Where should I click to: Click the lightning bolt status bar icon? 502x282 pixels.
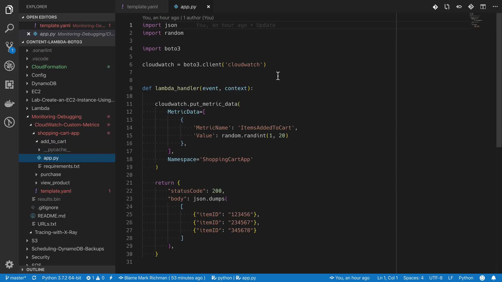[111, 278]
